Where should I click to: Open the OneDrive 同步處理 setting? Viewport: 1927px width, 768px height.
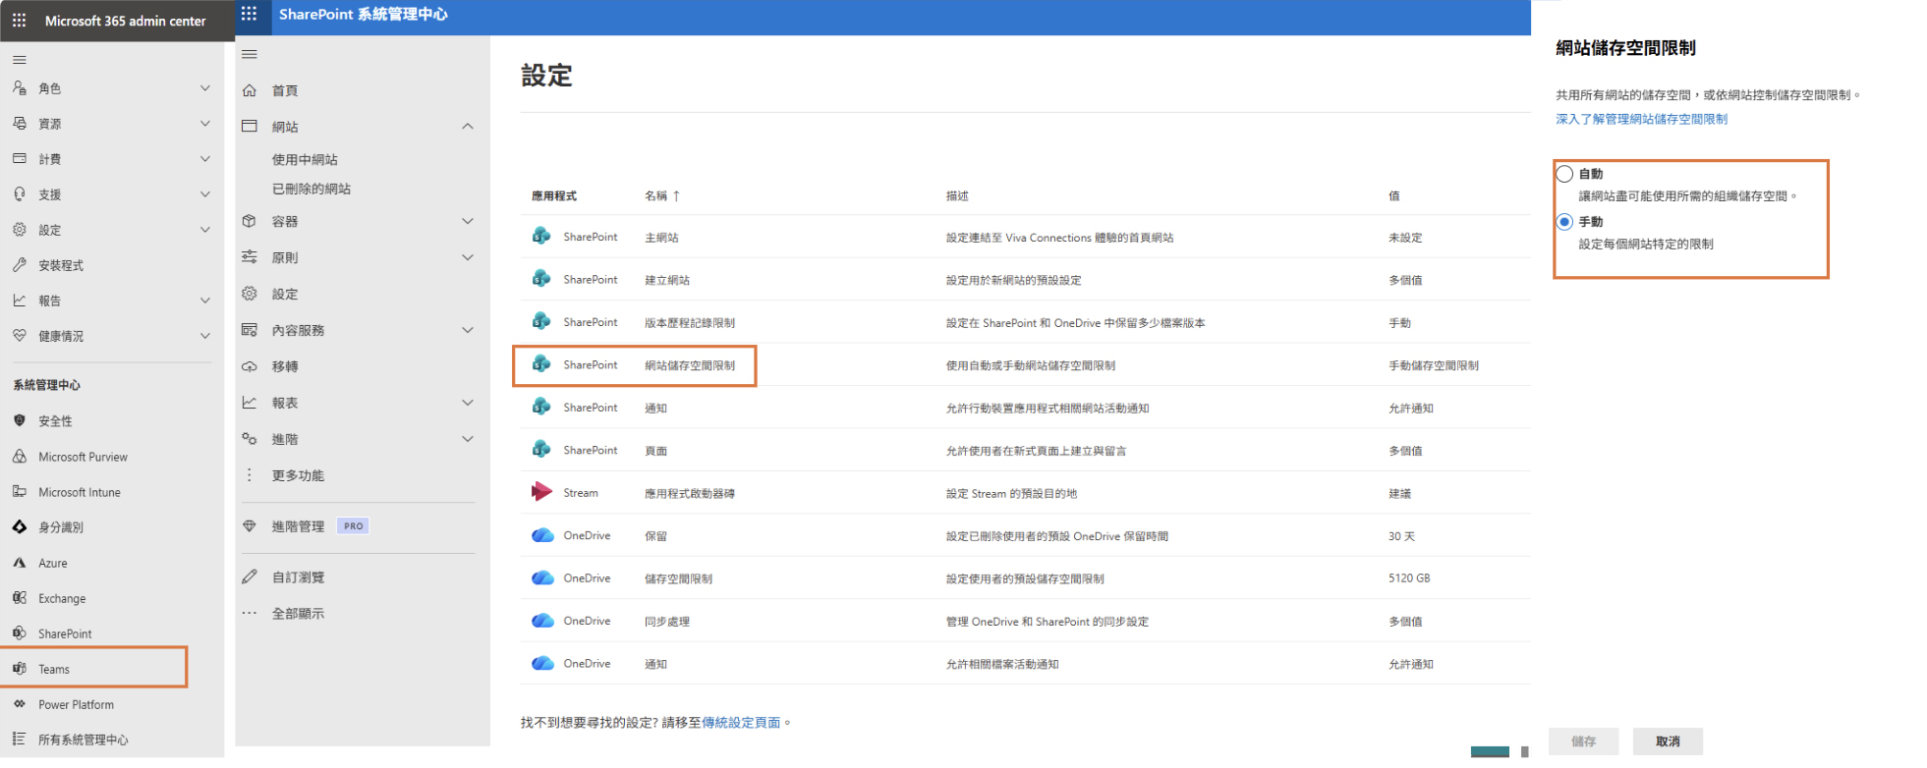[667, 621]
